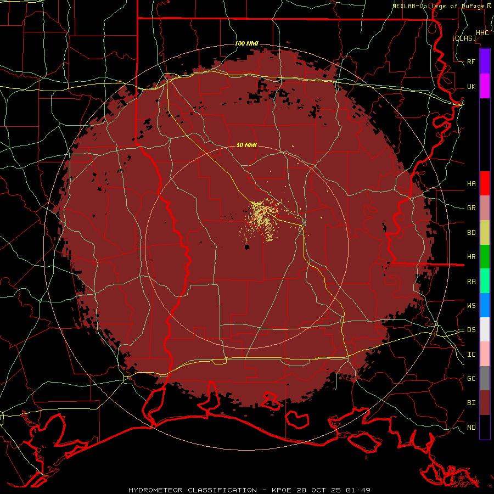Click the GR legend label

pos(471,208)
